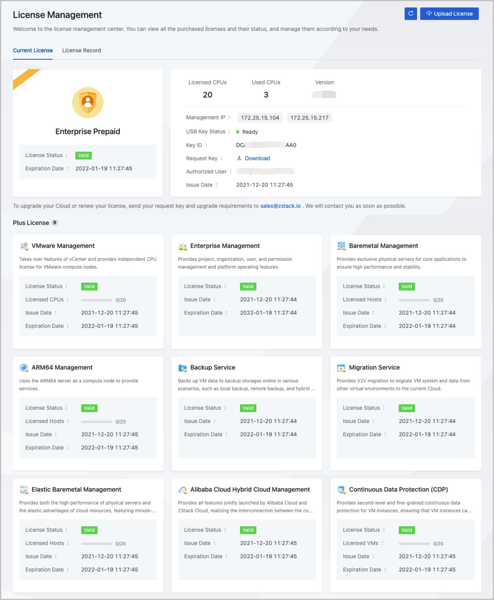Click the Elastic Baremetal Management icon

[x=24, y=490]
